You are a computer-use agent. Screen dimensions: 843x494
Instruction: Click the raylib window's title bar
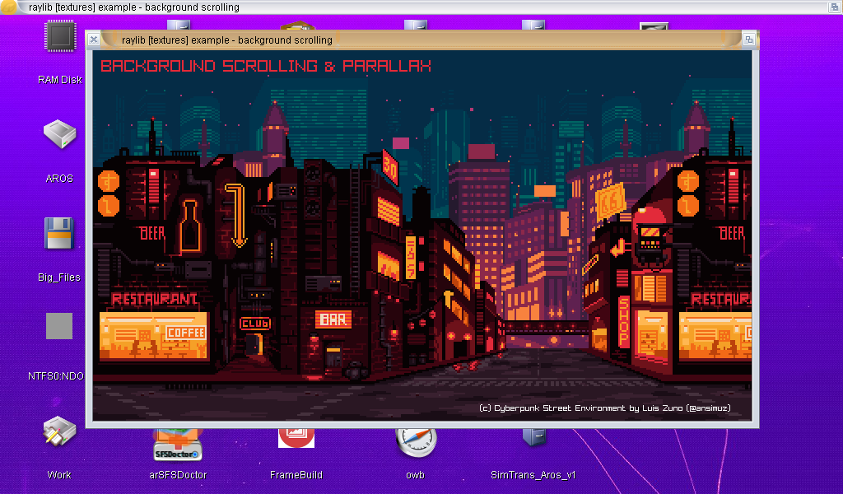[412, 39]
